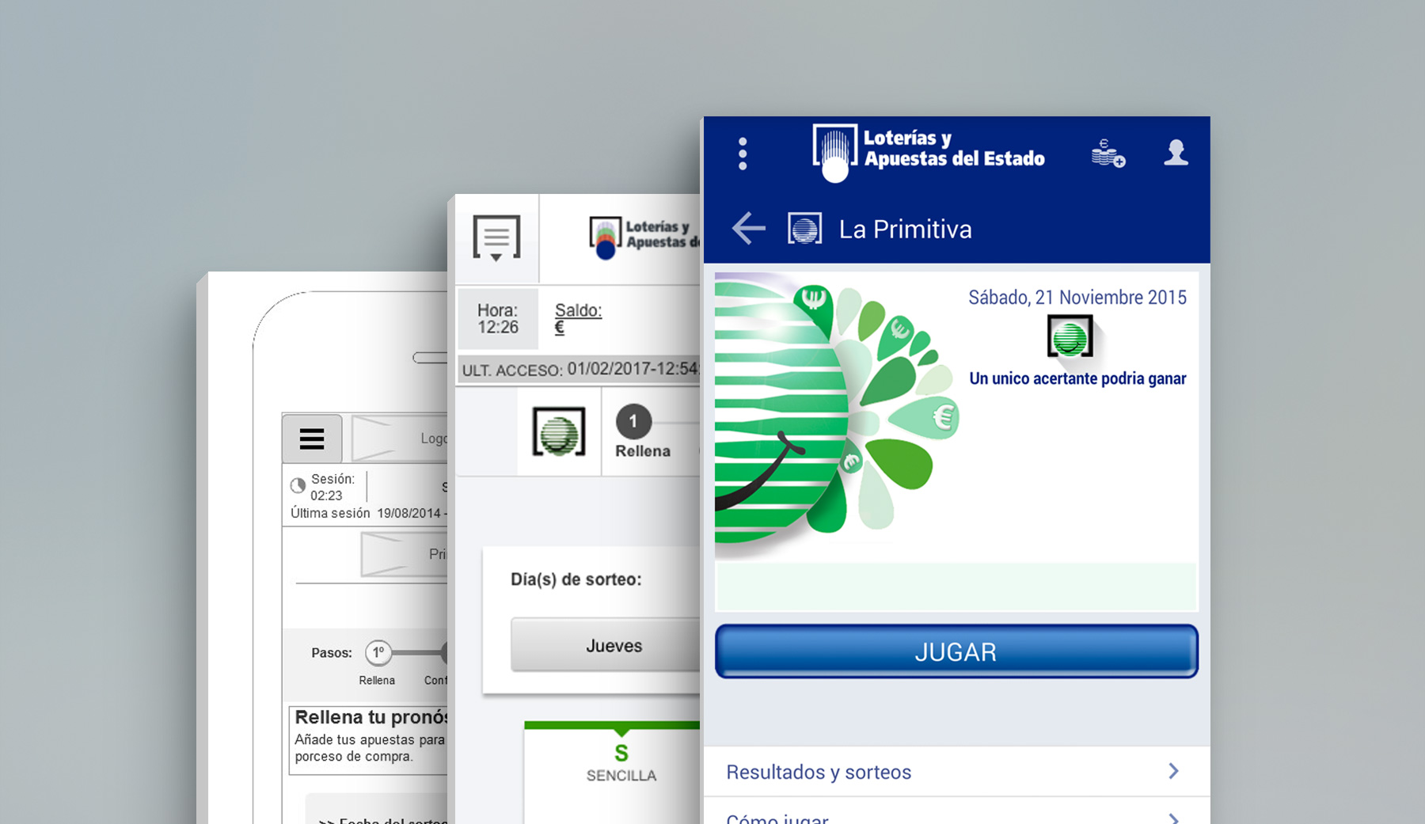
Task: Open the three-dot overflow menu
Action: (742, 154)
